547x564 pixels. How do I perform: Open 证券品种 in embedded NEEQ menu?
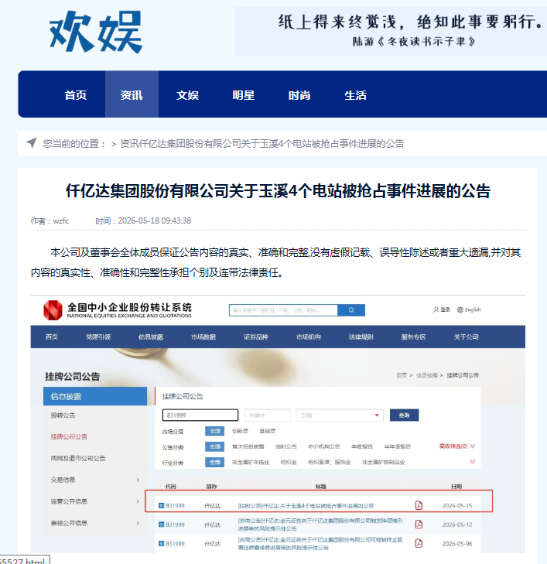pos(255,337)
